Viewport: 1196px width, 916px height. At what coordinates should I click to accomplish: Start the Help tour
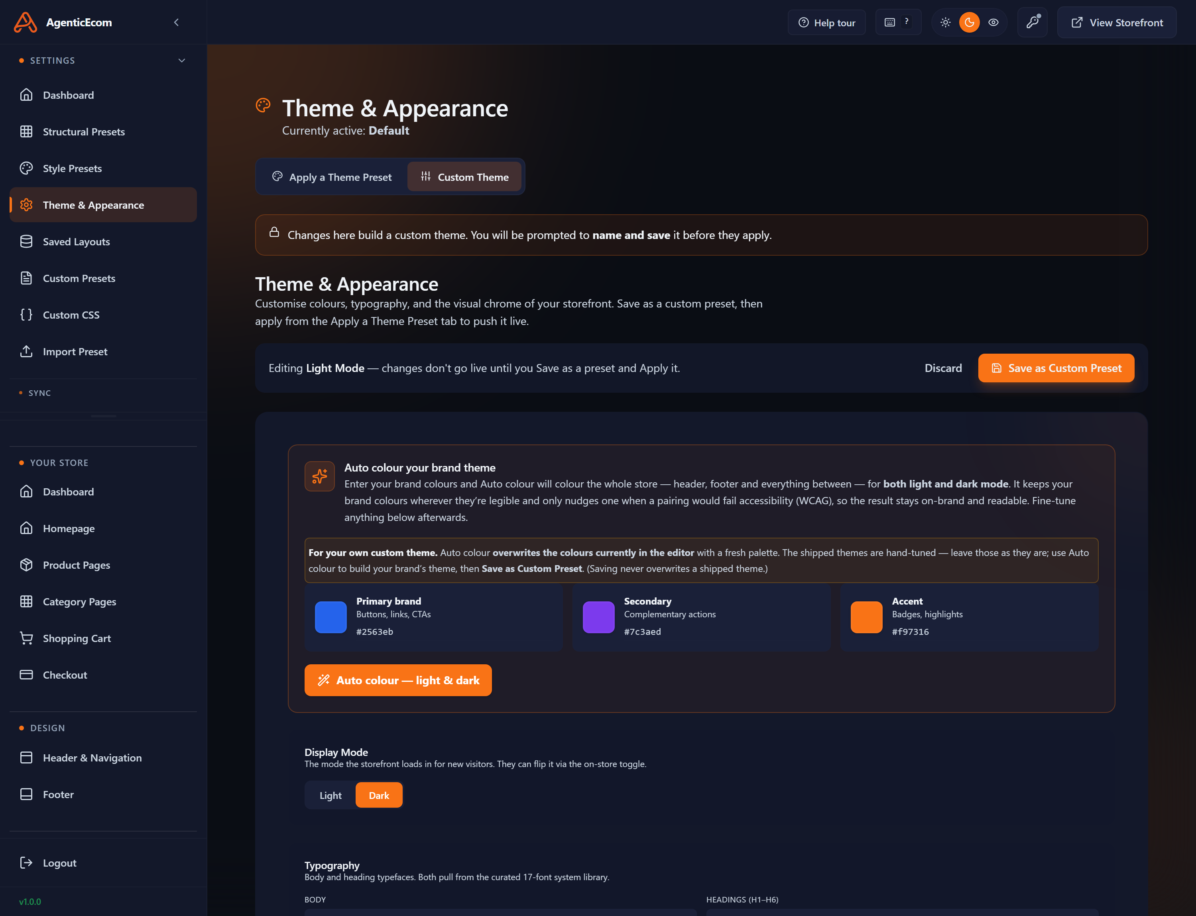[x=826, y=22]
